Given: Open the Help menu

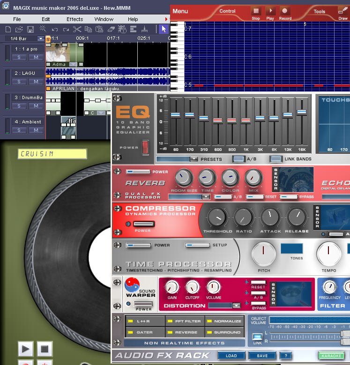Looking at the screenshot, I should click(133, 19).
